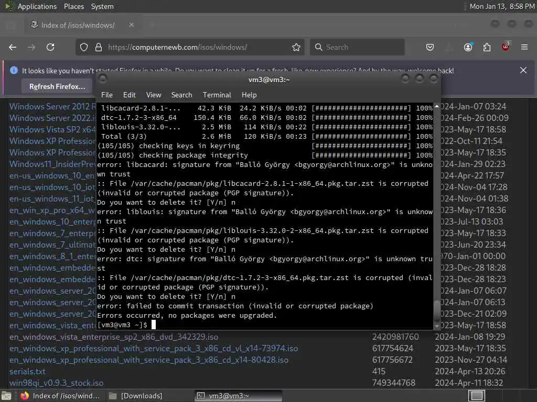The height and width of the screenshot is (402, 537).
Task: Reload the page in Firefox
Action: pyautogui.click(x=50, y=47)
